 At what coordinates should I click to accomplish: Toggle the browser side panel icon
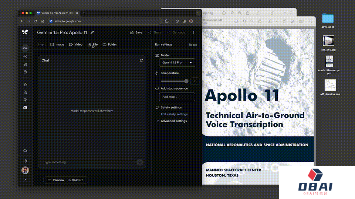click(184, 21)
